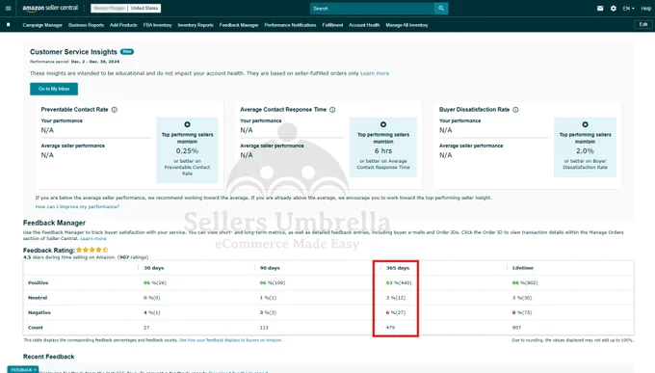This screenshot has height=373, width=655.
Task: Open Inventory Reports menu item
Action: (196, 25)
